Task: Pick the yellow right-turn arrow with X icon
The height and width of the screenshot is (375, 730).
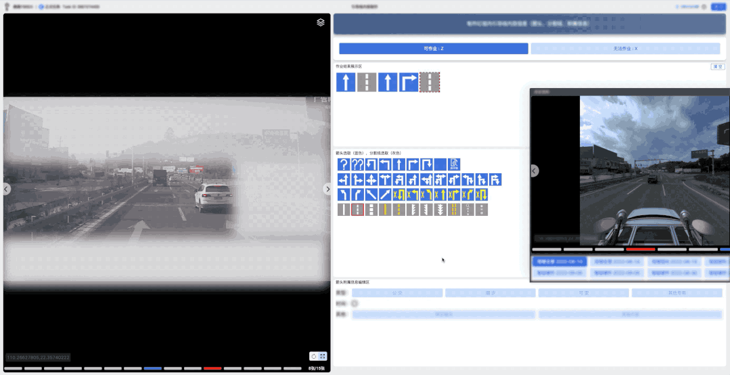Action: (454, 194)
